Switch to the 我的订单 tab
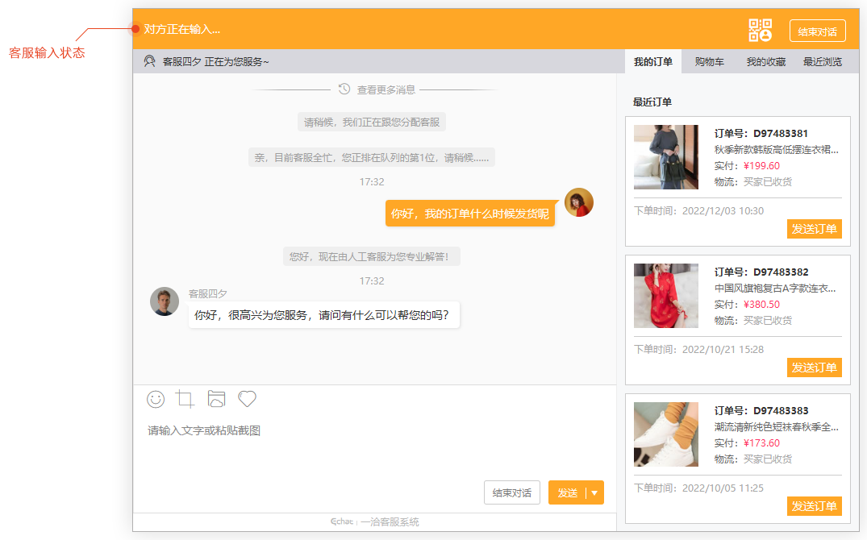The image size is (867, 540). [x=652, y=61]
